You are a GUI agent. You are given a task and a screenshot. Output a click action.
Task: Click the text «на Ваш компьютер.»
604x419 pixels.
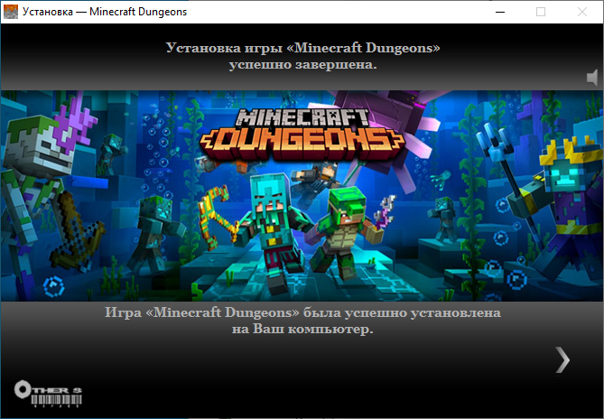[302, 330]
